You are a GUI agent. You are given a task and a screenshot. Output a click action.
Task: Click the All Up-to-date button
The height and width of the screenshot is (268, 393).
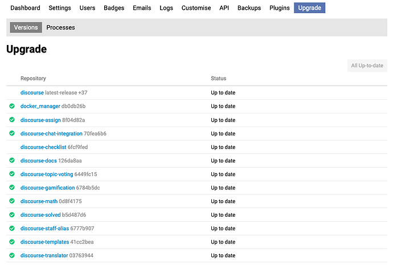(x=367, y=66)
